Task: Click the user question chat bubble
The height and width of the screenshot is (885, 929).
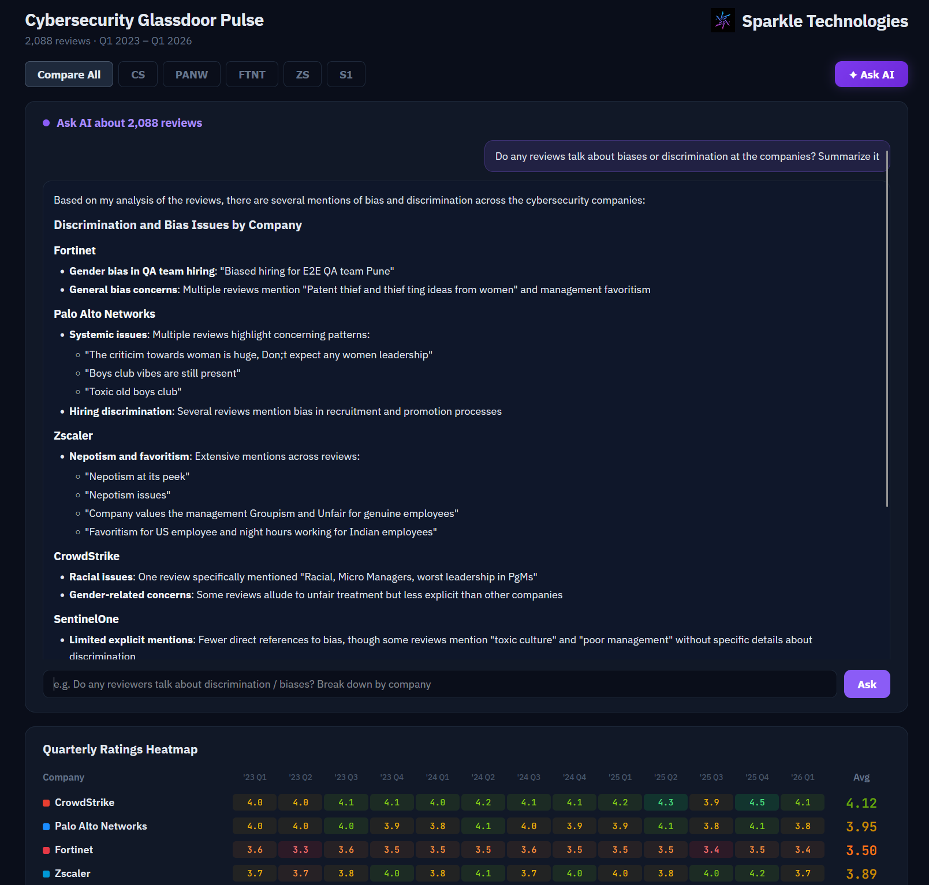Action: pos(687,156)
